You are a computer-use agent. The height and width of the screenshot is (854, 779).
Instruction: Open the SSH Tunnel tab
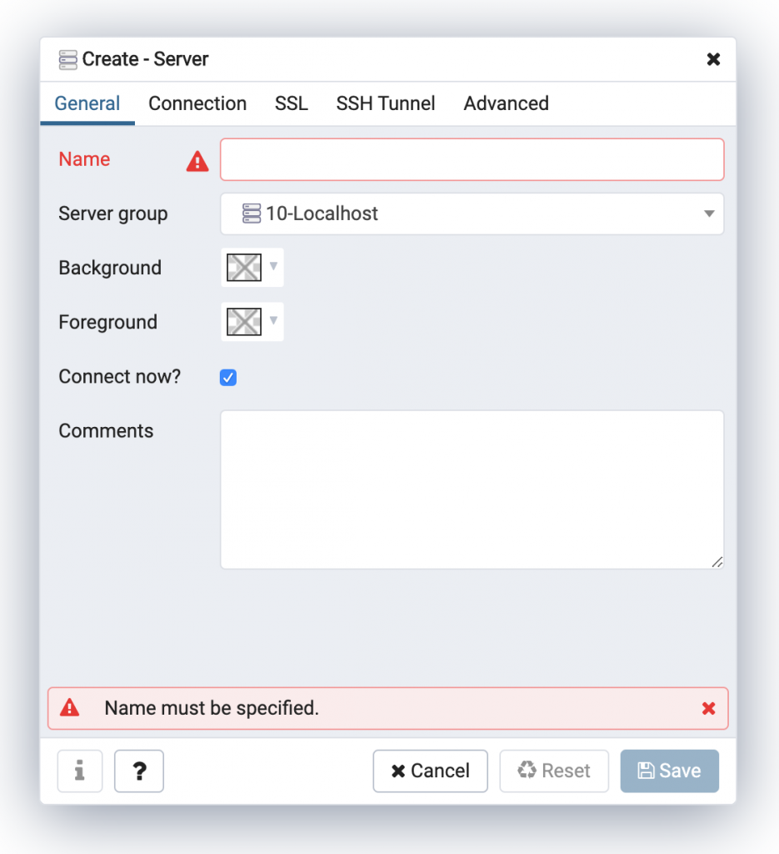click(385, 103)
